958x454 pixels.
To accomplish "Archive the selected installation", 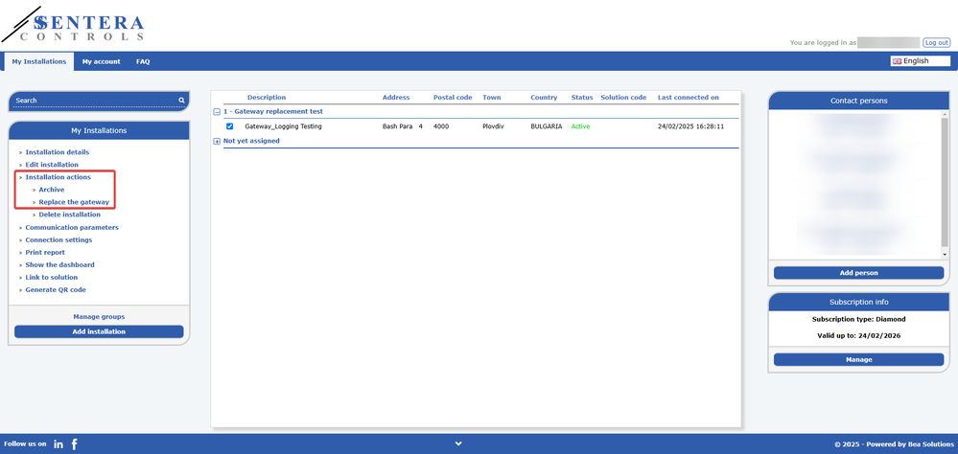I will 52,190.
